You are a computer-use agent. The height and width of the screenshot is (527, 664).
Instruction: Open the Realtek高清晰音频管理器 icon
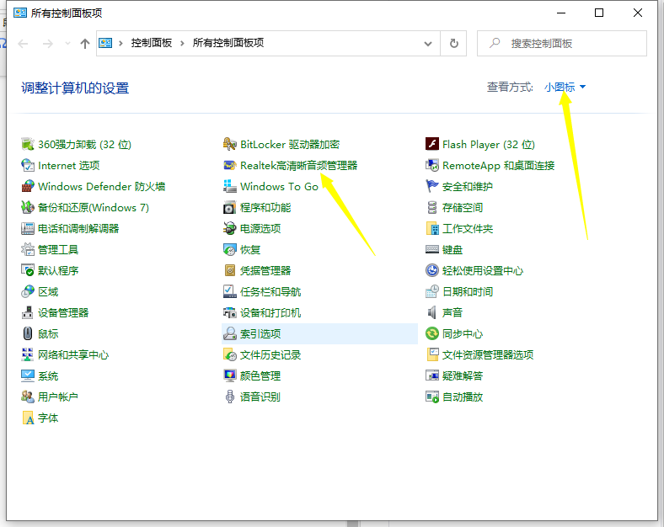229,165
